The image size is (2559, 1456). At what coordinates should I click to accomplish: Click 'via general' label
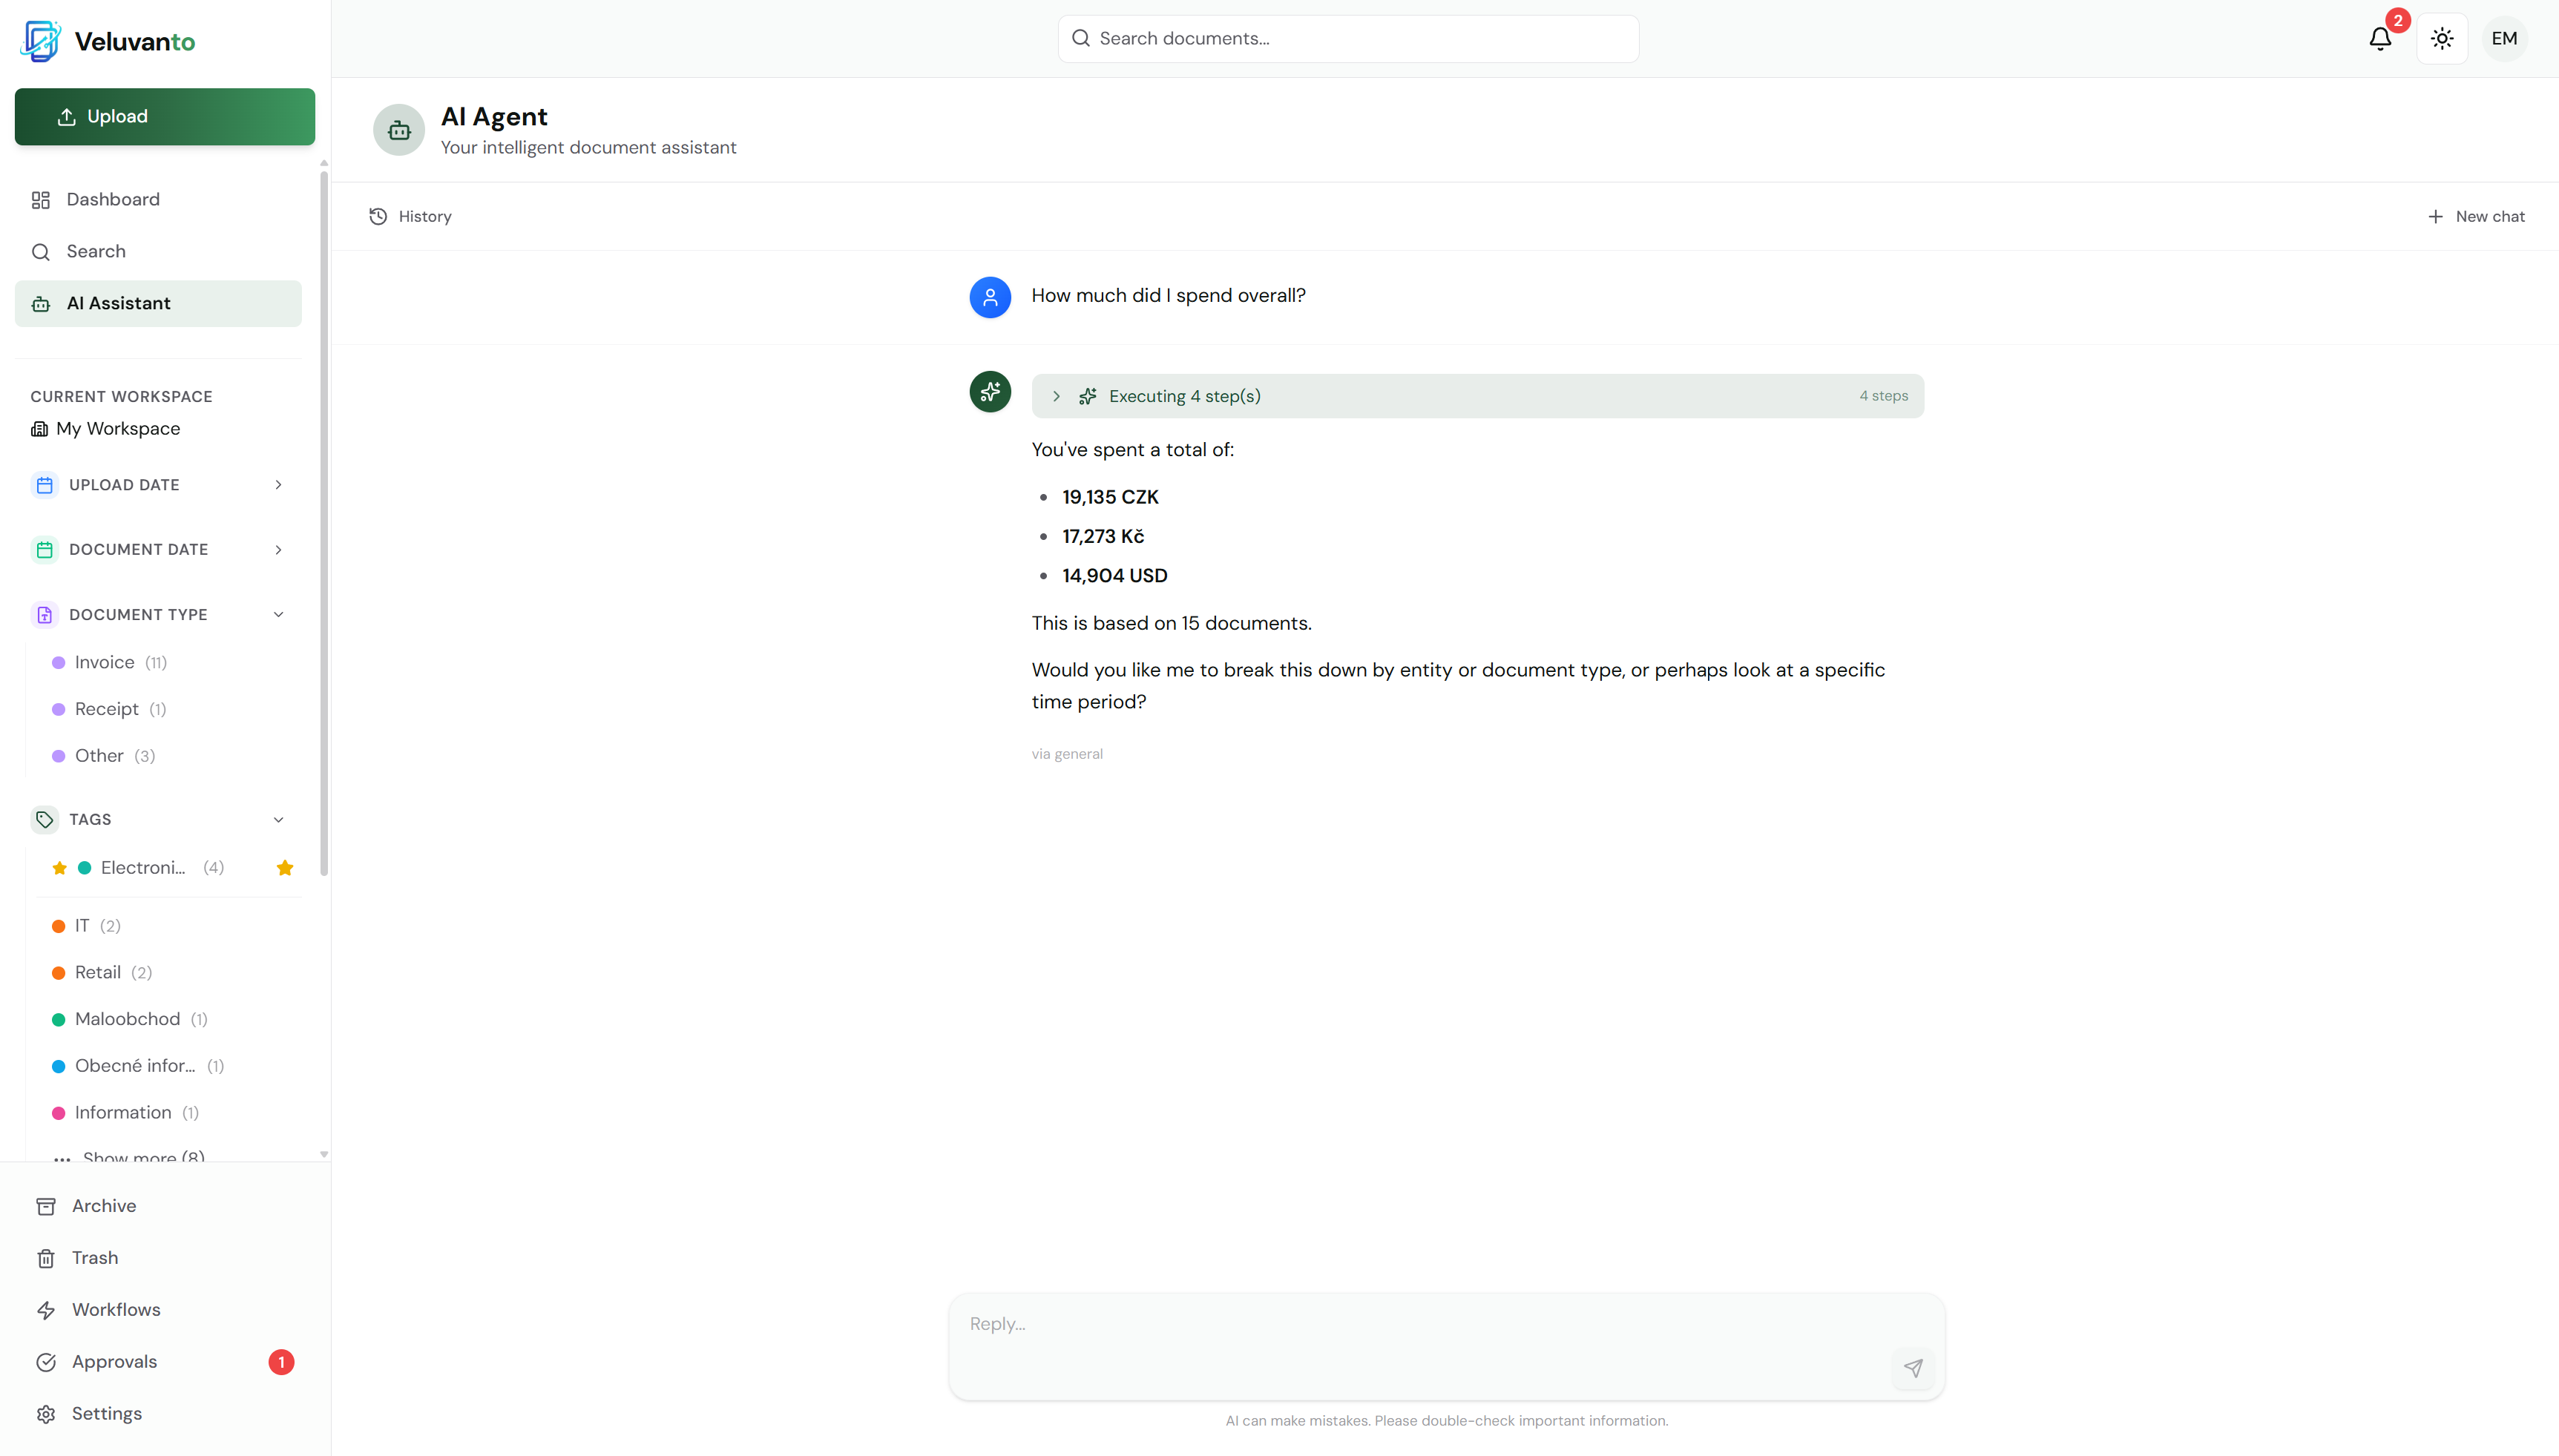[1067, 754]
